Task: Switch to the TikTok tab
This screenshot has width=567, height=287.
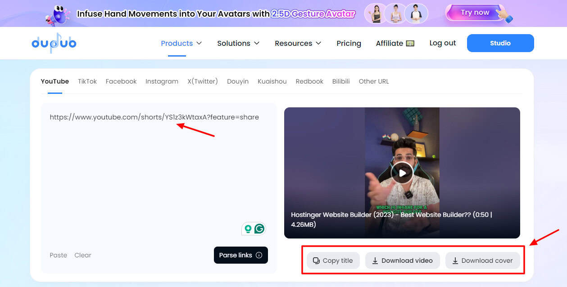Action: click(x=87, y=81)
